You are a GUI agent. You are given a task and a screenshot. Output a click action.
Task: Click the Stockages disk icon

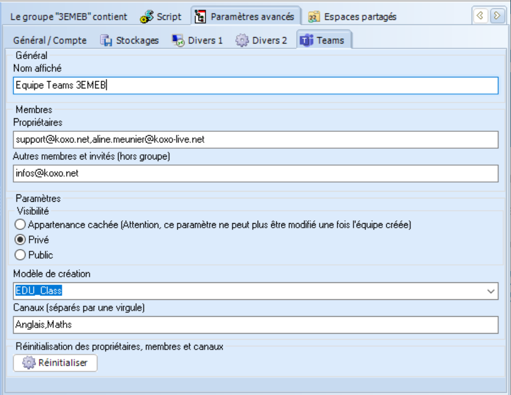(106, 41)
